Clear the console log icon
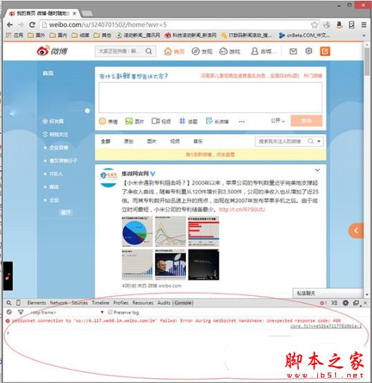This screenshot has height=383, width=372. pyautogui.click(x=9, y=312)
